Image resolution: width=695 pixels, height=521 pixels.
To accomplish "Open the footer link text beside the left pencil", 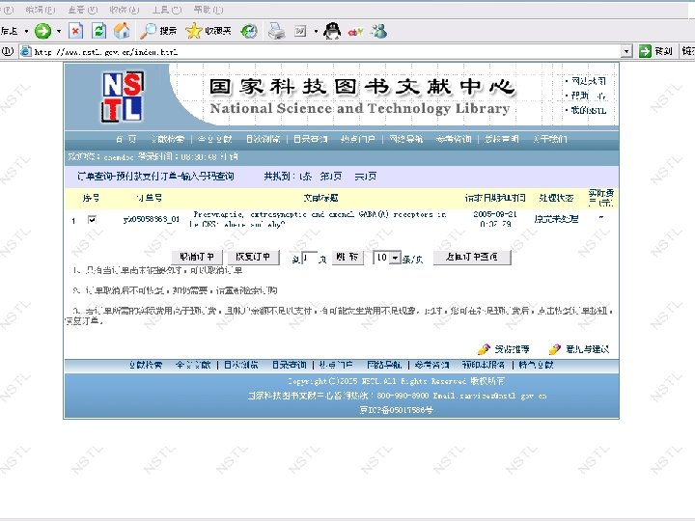I will pyautogui.click(x=512, y=349).
